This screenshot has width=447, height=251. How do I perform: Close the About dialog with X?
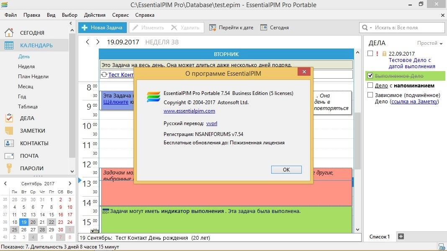(x=304, y=72)
